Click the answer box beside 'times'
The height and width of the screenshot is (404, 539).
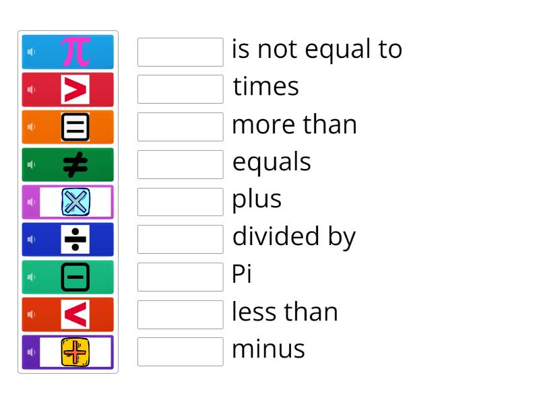(180, 89)
